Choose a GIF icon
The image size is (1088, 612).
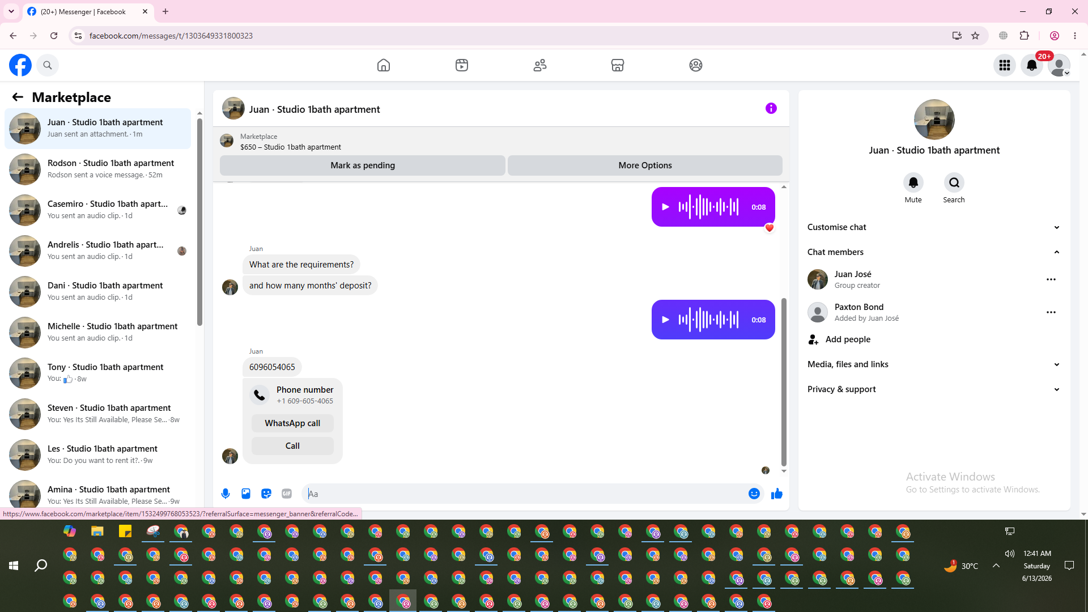(287, 494)
